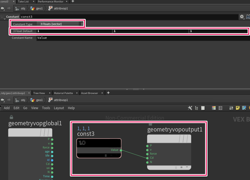Open the Constant Type dropdown
The width and height of the screenshot is (250, 180).
60,24
